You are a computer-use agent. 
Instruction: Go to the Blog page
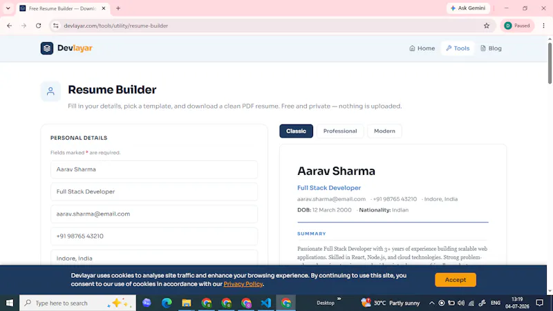[491, 48]
